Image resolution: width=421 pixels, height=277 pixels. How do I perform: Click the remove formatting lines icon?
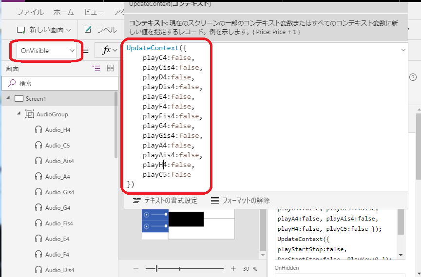215,200
